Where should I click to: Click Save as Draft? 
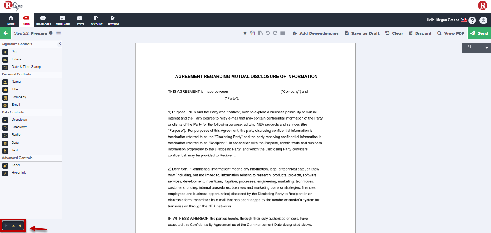click(362, 33)
